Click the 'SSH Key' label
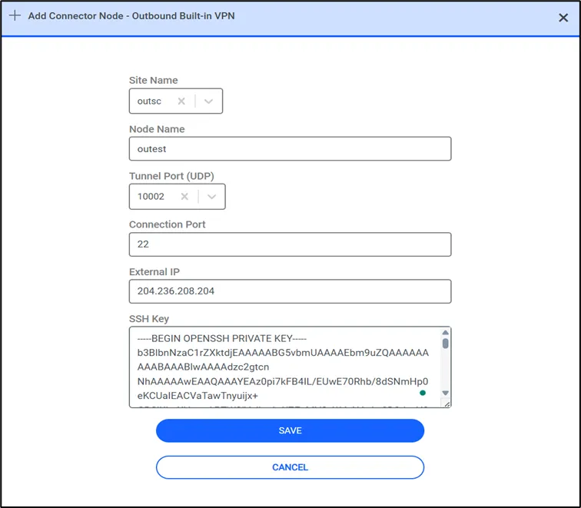581x508 pixels. click(149, 319)
